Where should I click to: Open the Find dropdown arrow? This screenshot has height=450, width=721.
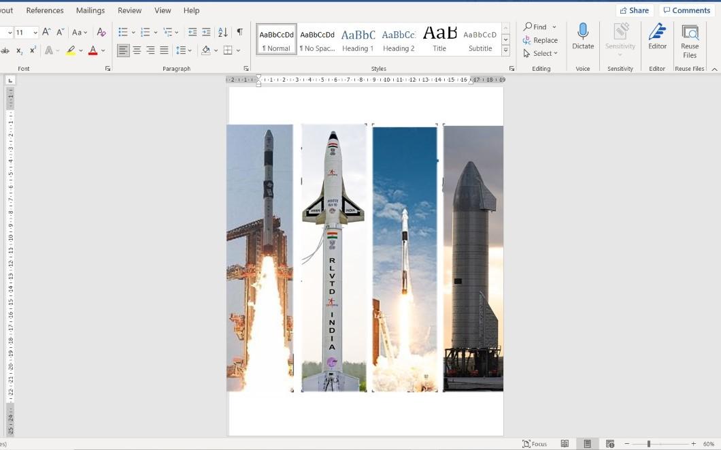pos(554,27)
